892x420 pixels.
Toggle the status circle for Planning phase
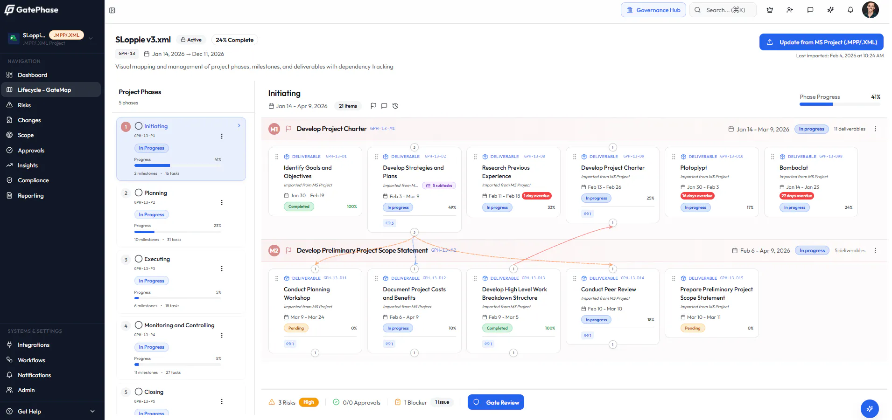coord(139,193)
